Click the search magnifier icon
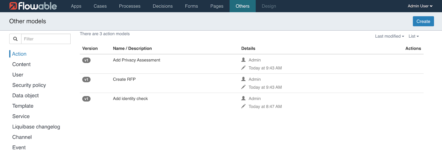The image size is (442, 152). pyautogui.click(x=15, y=39)
